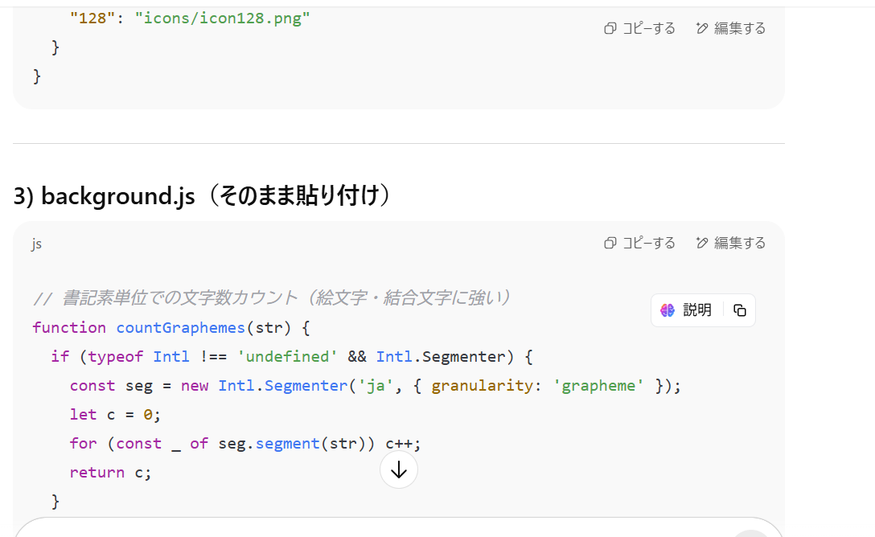The image size is (875, 537).
Task: Click the countGraphemes function name in the code
Action: coord(180,327)
